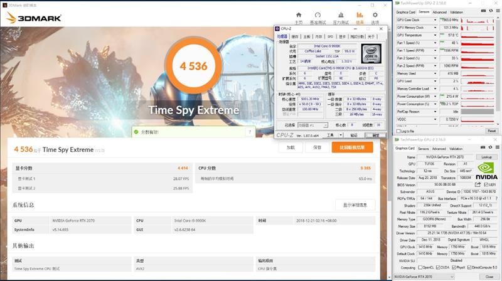Viewport: 502px width, 281px height.
Task: Click the orange compare results online button
Action: [x=352, y=147]
